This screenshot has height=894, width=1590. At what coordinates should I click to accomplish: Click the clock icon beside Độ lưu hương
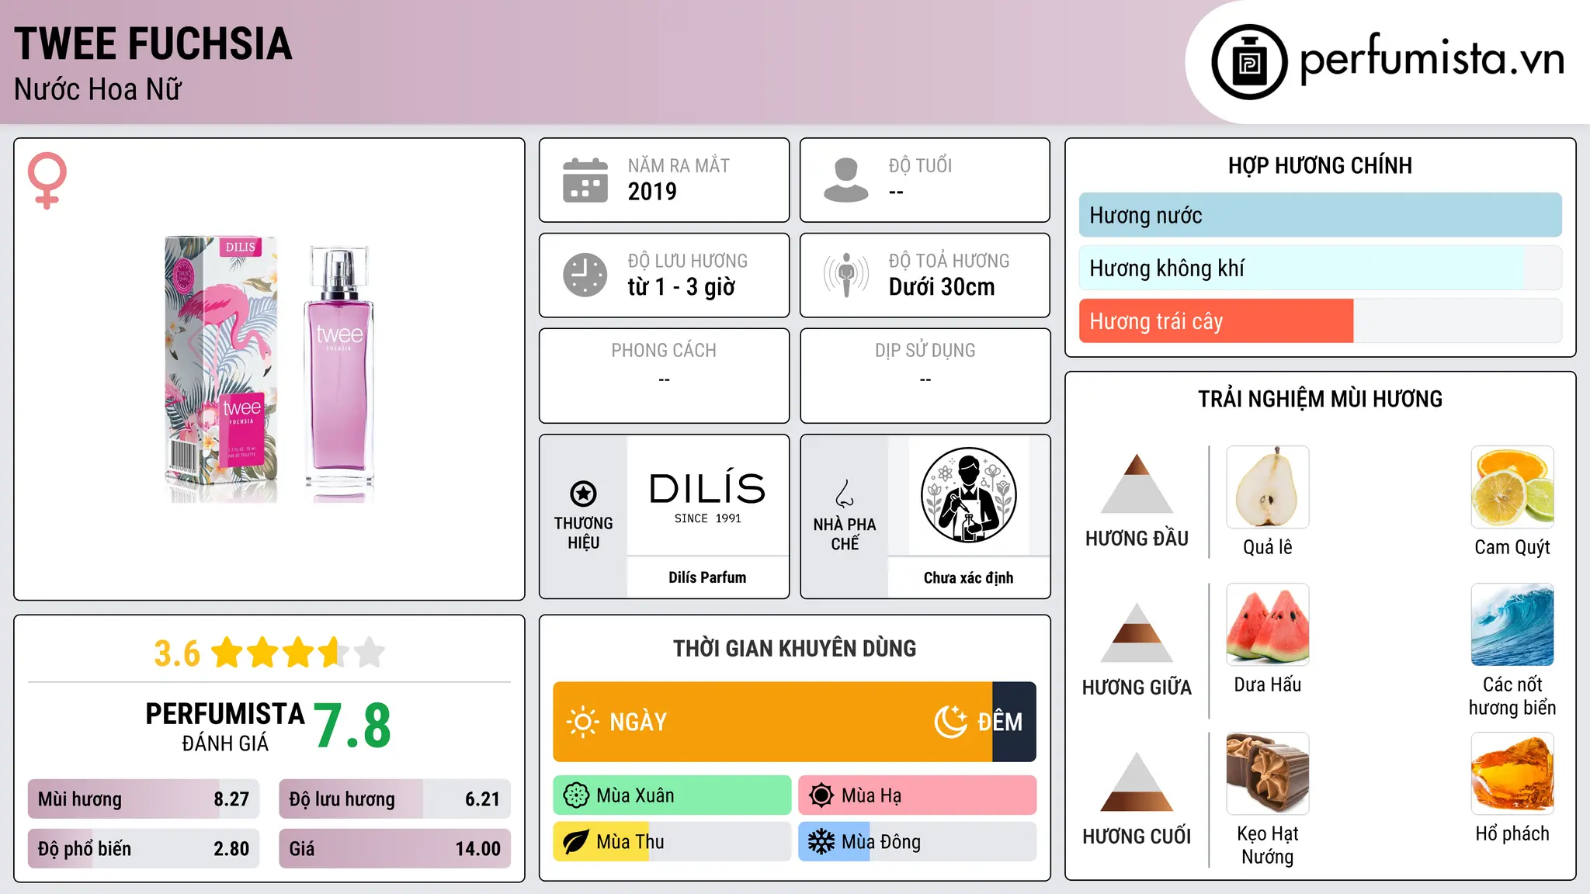[x=585, y=275]
